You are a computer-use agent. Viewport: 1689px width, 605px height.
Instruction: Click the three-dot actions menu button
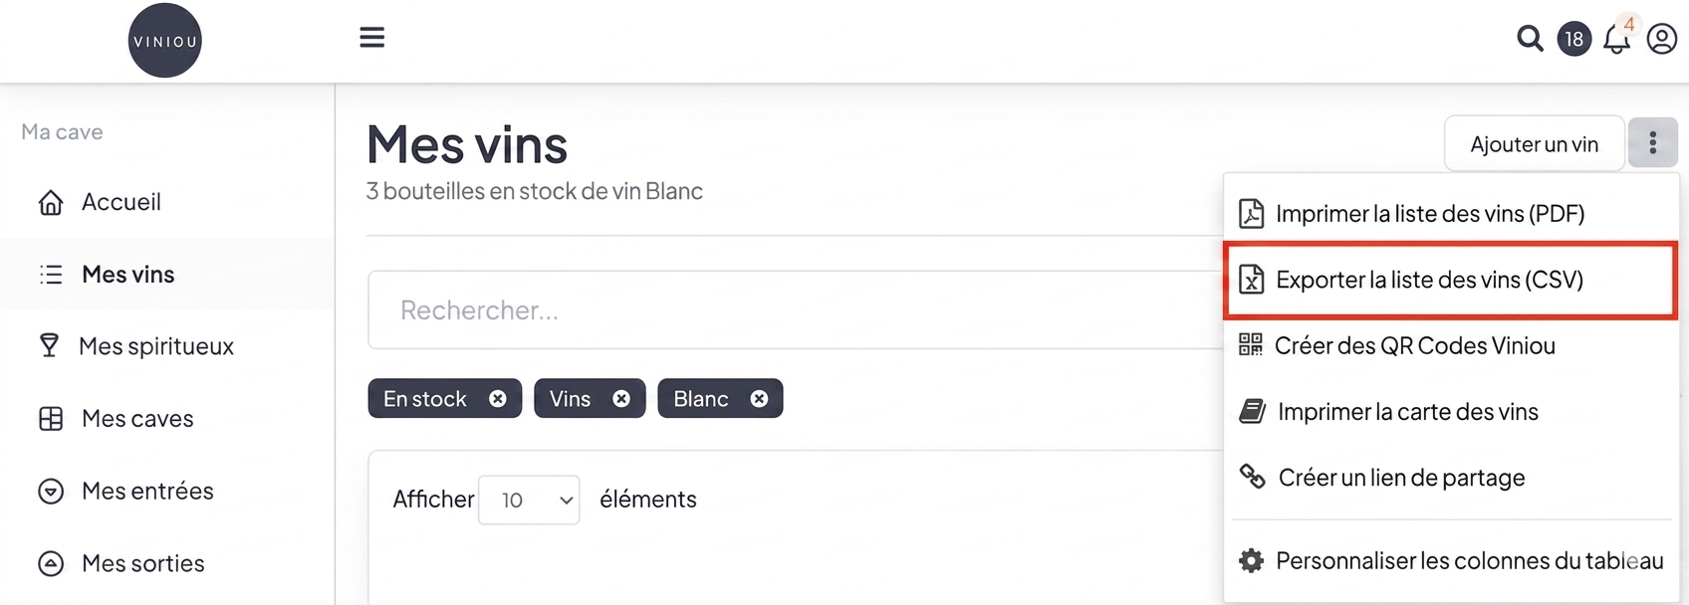click(1653, 142)
